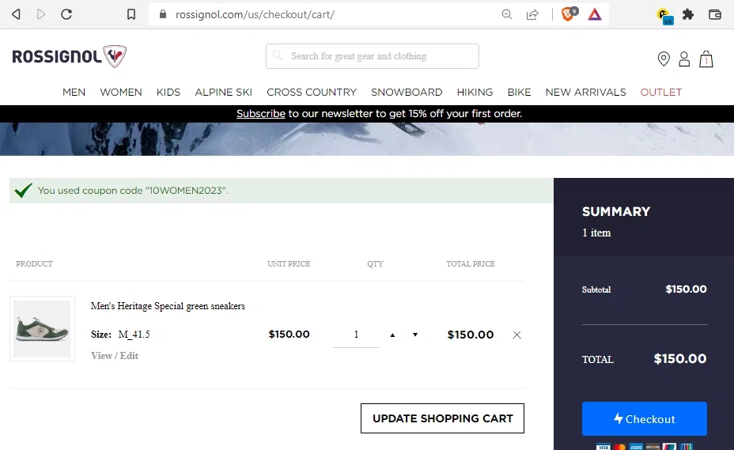Viewport: 734px width, 450px height.
Task: Click the QTY column header
Action: tap(375, 264)
